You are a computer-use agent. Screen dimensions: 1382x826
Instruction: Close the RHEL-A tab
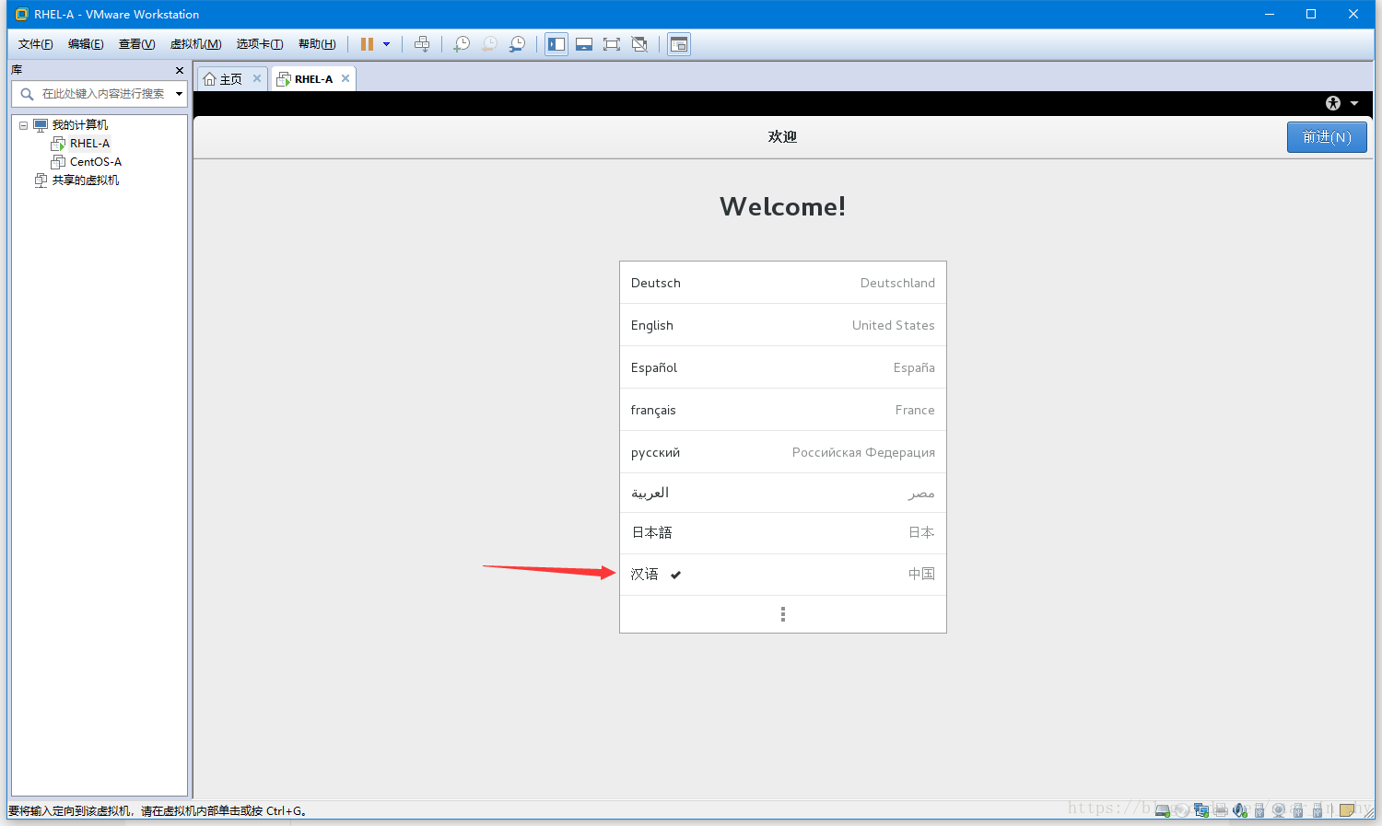pyautogui.click(x=345, y=78)
